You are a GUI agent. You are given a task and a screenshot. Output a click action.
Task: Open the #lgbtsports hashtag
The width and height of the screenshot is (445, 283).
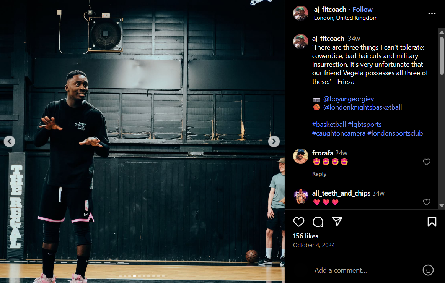tap(364, 125)
